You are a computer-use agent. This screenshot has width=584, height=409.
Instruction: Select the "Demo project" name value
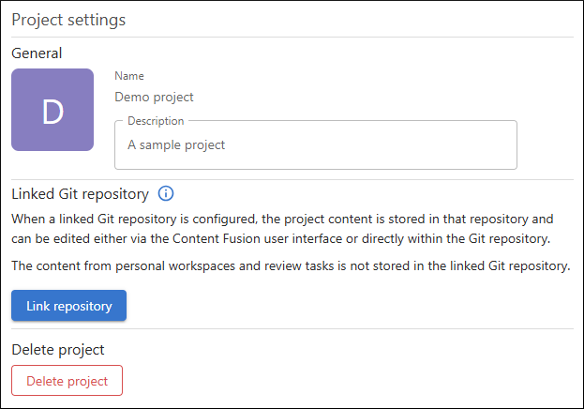coord(154,97)
